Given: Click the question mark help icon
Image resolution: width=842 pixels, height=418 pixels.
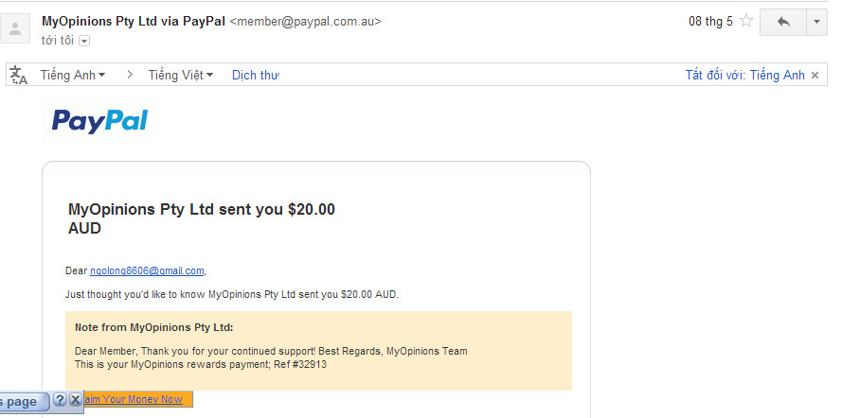Looking at the screenshot, I should click(x=60, y=400).
